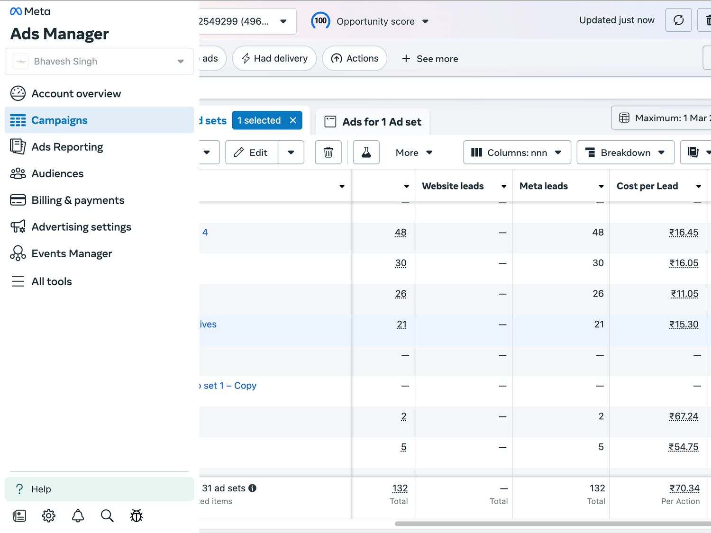The image size is (711, 533).
Task: Open the notifications bell icon
Action: [x=78, y=516]
